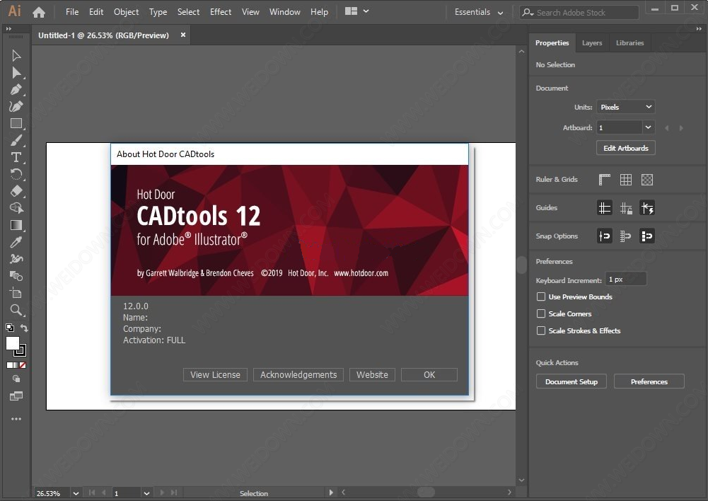
Task: Select the Eyedropper tool
Action: point(16,242)
